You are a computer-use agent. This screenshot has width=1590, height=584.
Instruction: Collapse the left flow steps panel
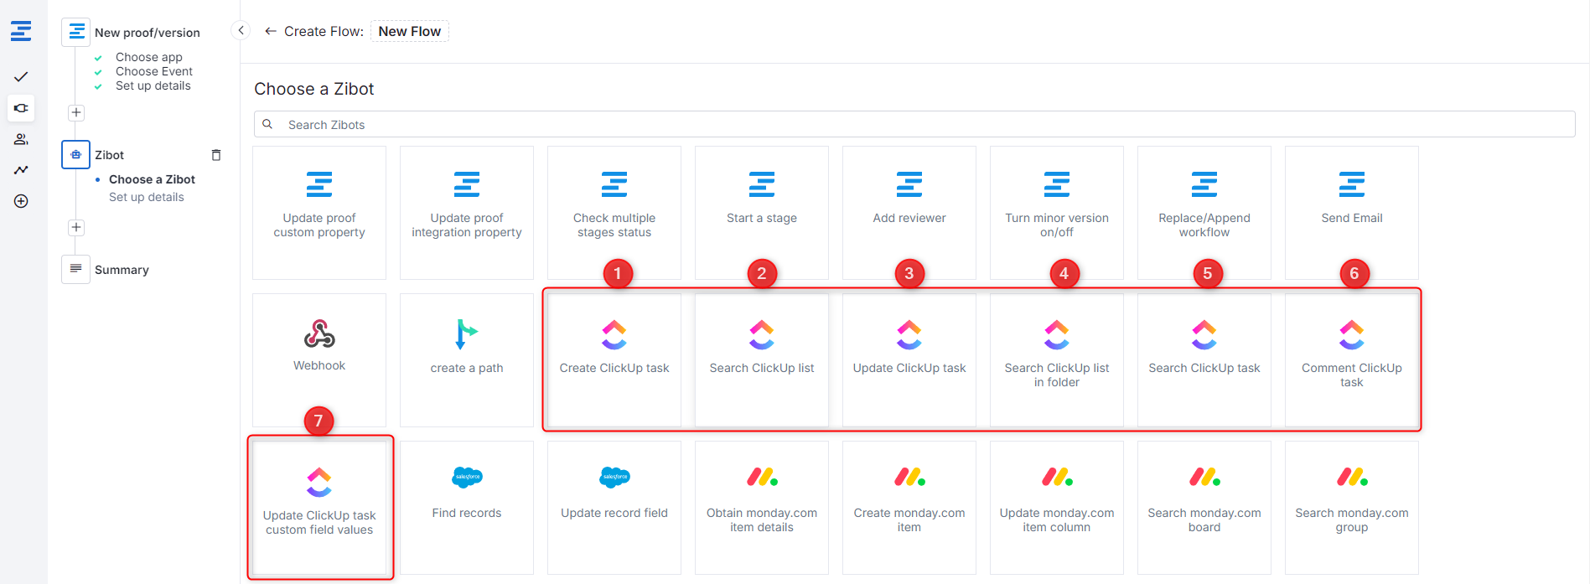click(x=241, y=31)
